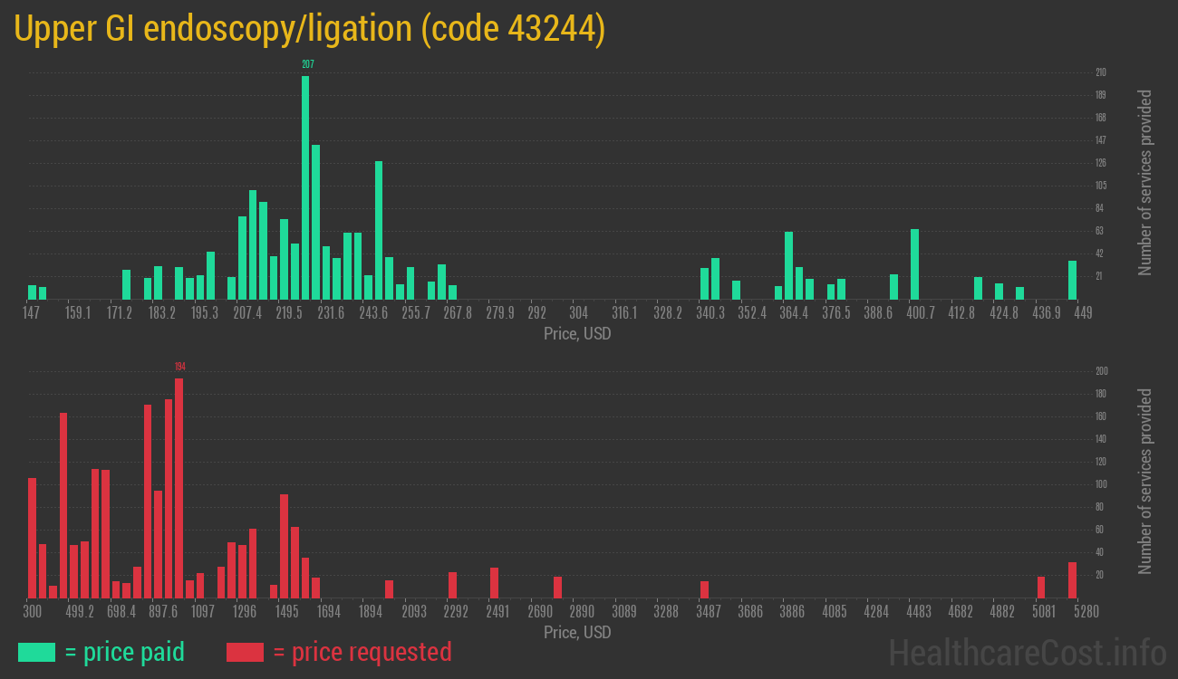
Task: Select the "= price paid" legend label
Action: [x=125, y=652]
